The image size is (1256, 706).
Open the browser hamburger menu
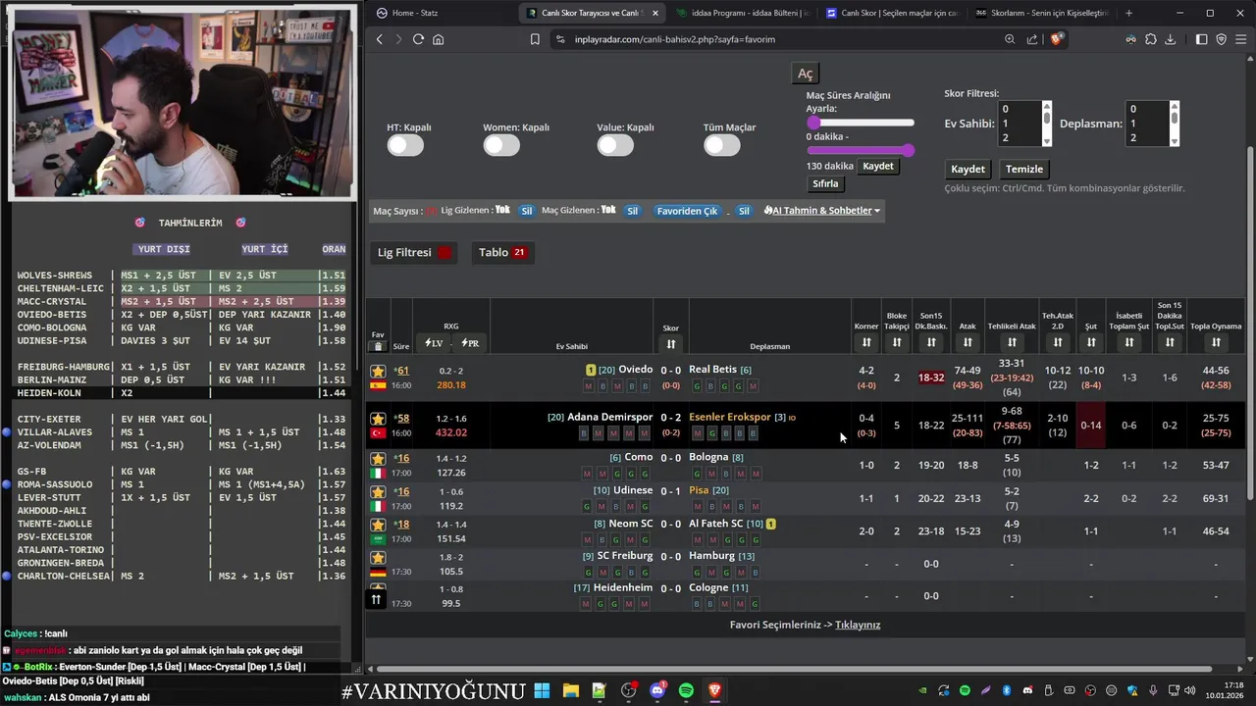[1240, 39]
